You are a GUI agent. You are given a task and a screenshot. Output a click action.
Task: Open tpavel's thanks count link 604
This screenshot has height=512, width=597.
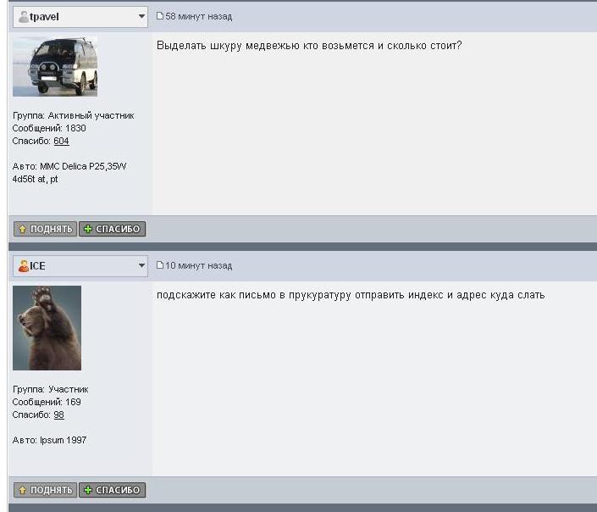point(61,141)
